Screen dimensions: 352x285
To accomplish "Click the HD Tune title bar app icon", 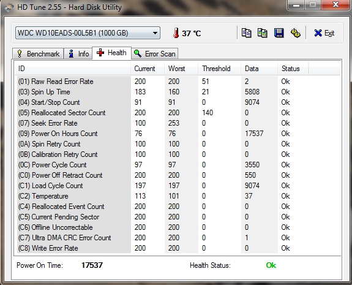I will [9, 7].
